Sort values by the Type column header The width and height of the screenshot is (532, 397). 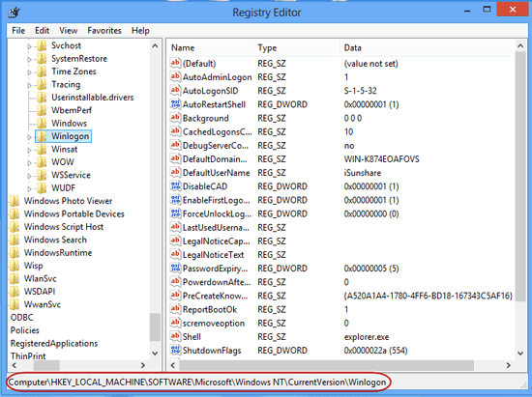[296, 47]
